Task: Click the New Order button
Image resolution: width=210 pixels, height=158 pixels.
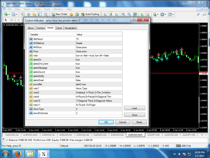Action: pos(59,14)
